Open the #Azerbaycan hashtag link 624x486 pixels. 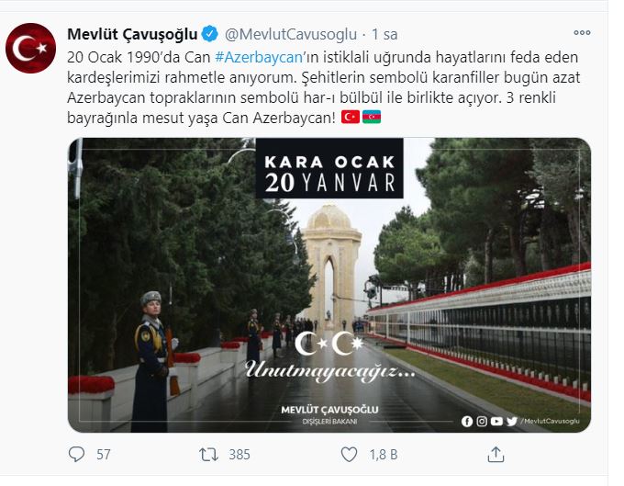[259, 57]
